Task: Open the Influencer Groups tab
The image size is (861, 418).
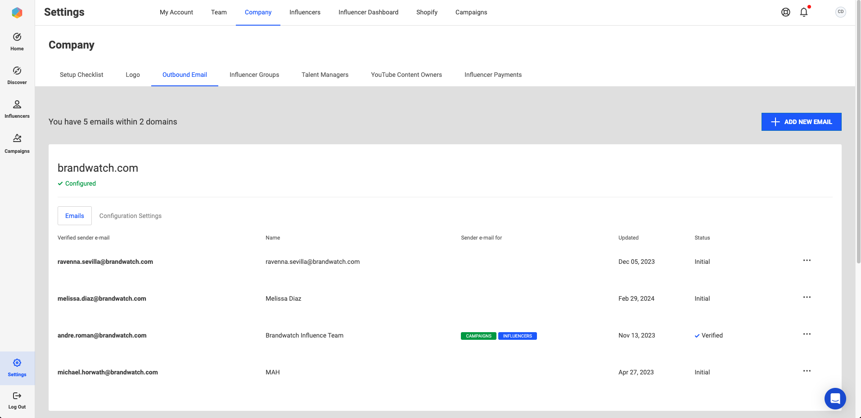Action: click(x=254, y=75)
